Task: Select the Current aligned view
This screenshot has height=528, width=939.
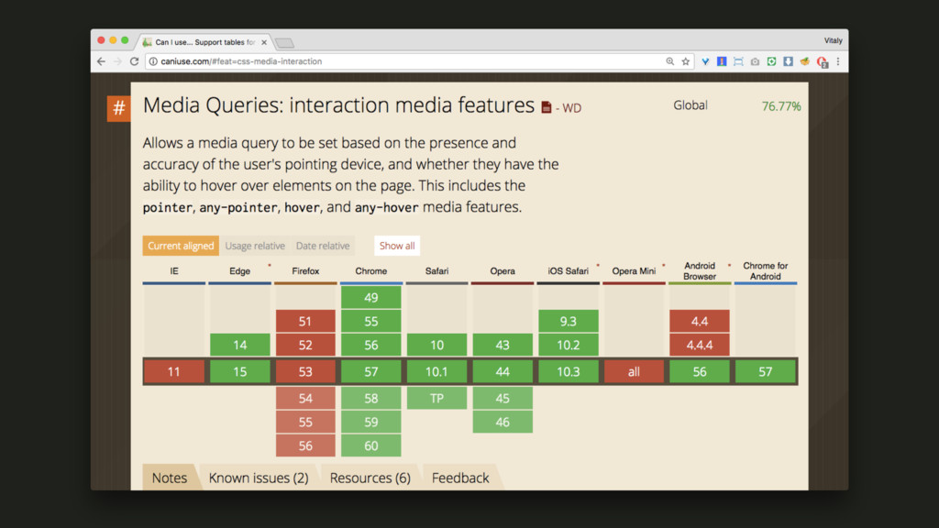Action: (181, 246)
